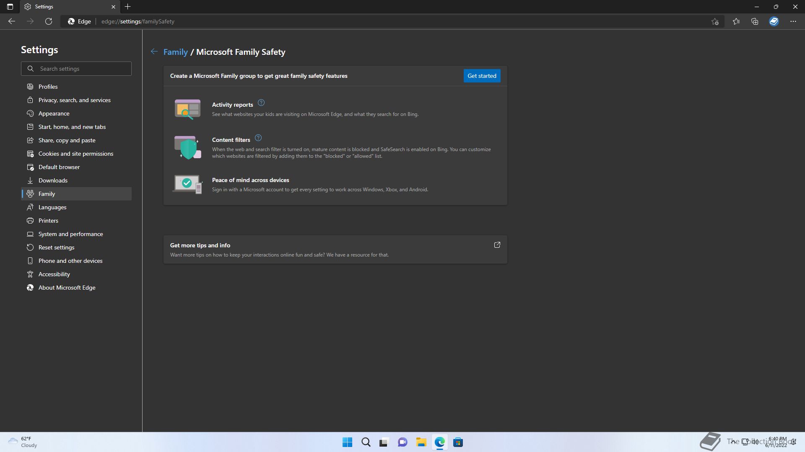The image size is (805, 452).
Task: Open the tab actions menu icon
Action: coord(10,7)
